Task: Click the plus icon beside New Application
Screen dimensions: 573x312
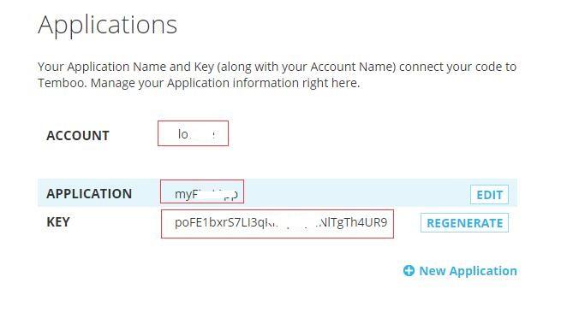Action: [x=409, y=271]
